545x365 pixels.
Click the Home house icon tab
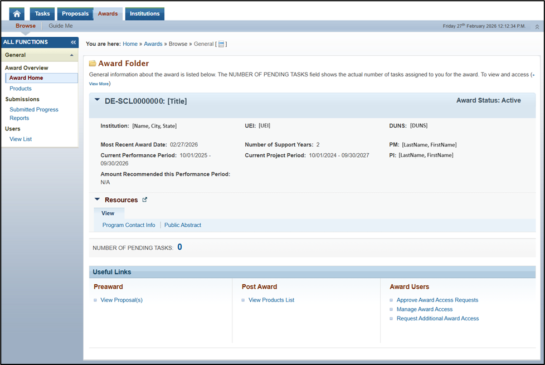point(17,14)
